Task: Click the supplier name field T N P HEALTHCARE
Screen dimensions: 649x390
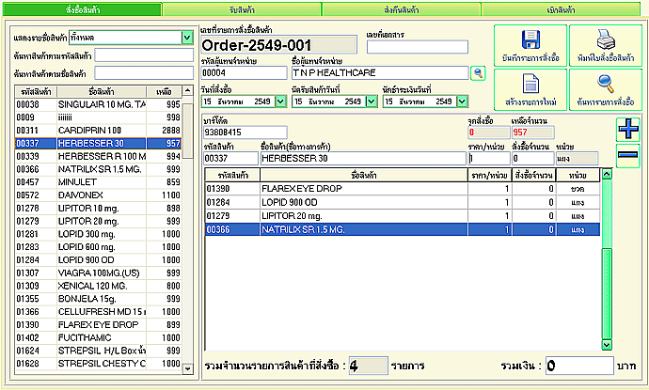Action: pos(380,73)
